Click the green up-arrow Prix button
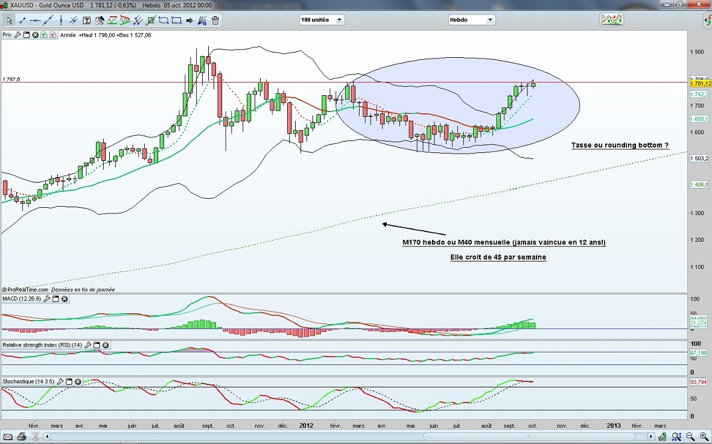This screenshot has width=712, height=444. tap(44, 35)
